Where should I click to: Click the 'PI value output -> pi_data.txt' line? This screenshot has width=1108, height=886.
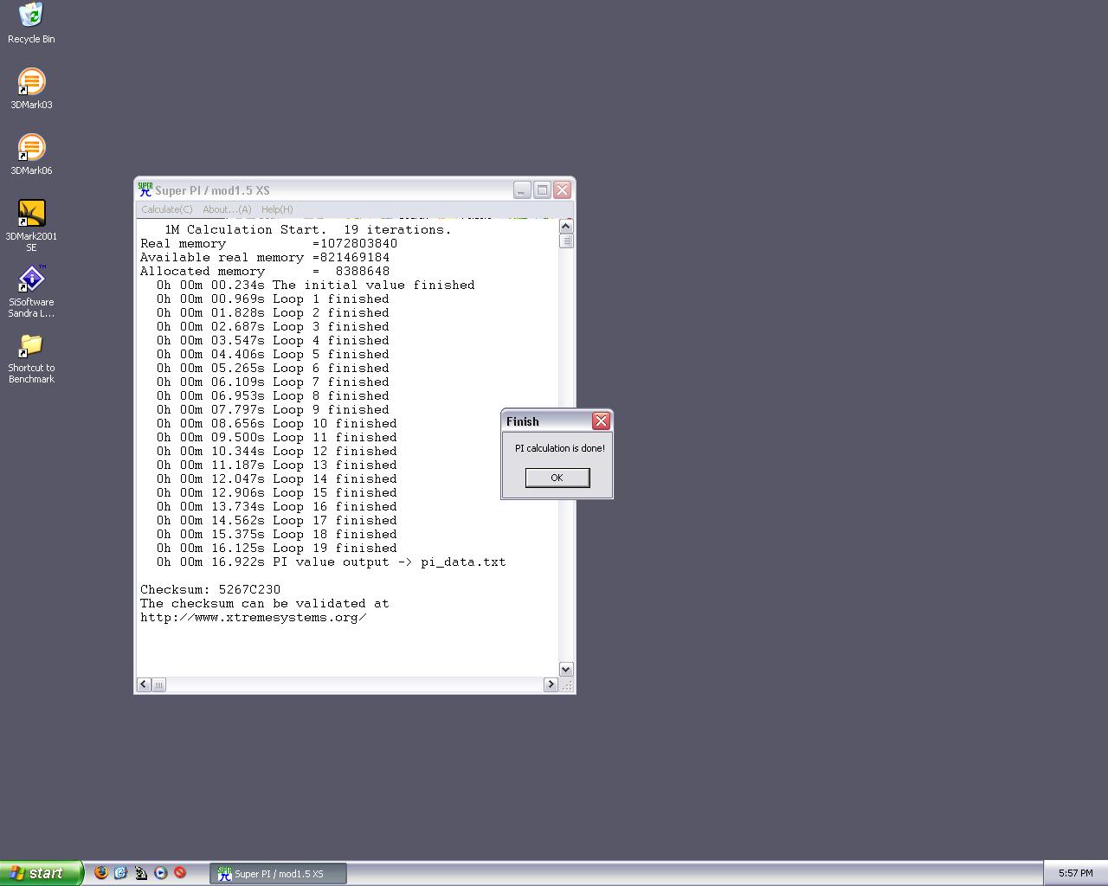(x=332, y=562)
